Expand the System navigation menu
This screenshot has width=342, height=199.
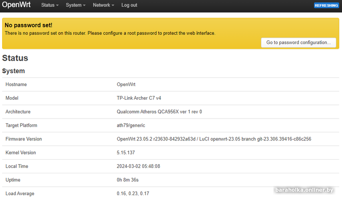point(76,5)
